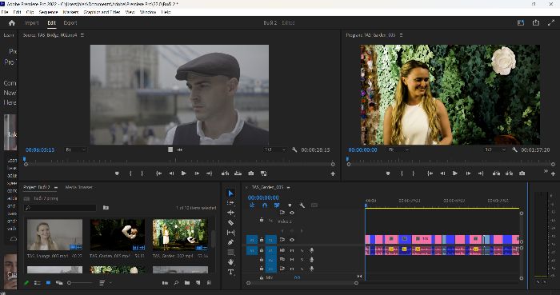This screenshot has height=295, width=560.
Task: Add marker button in timeline header
Action: 290,205
